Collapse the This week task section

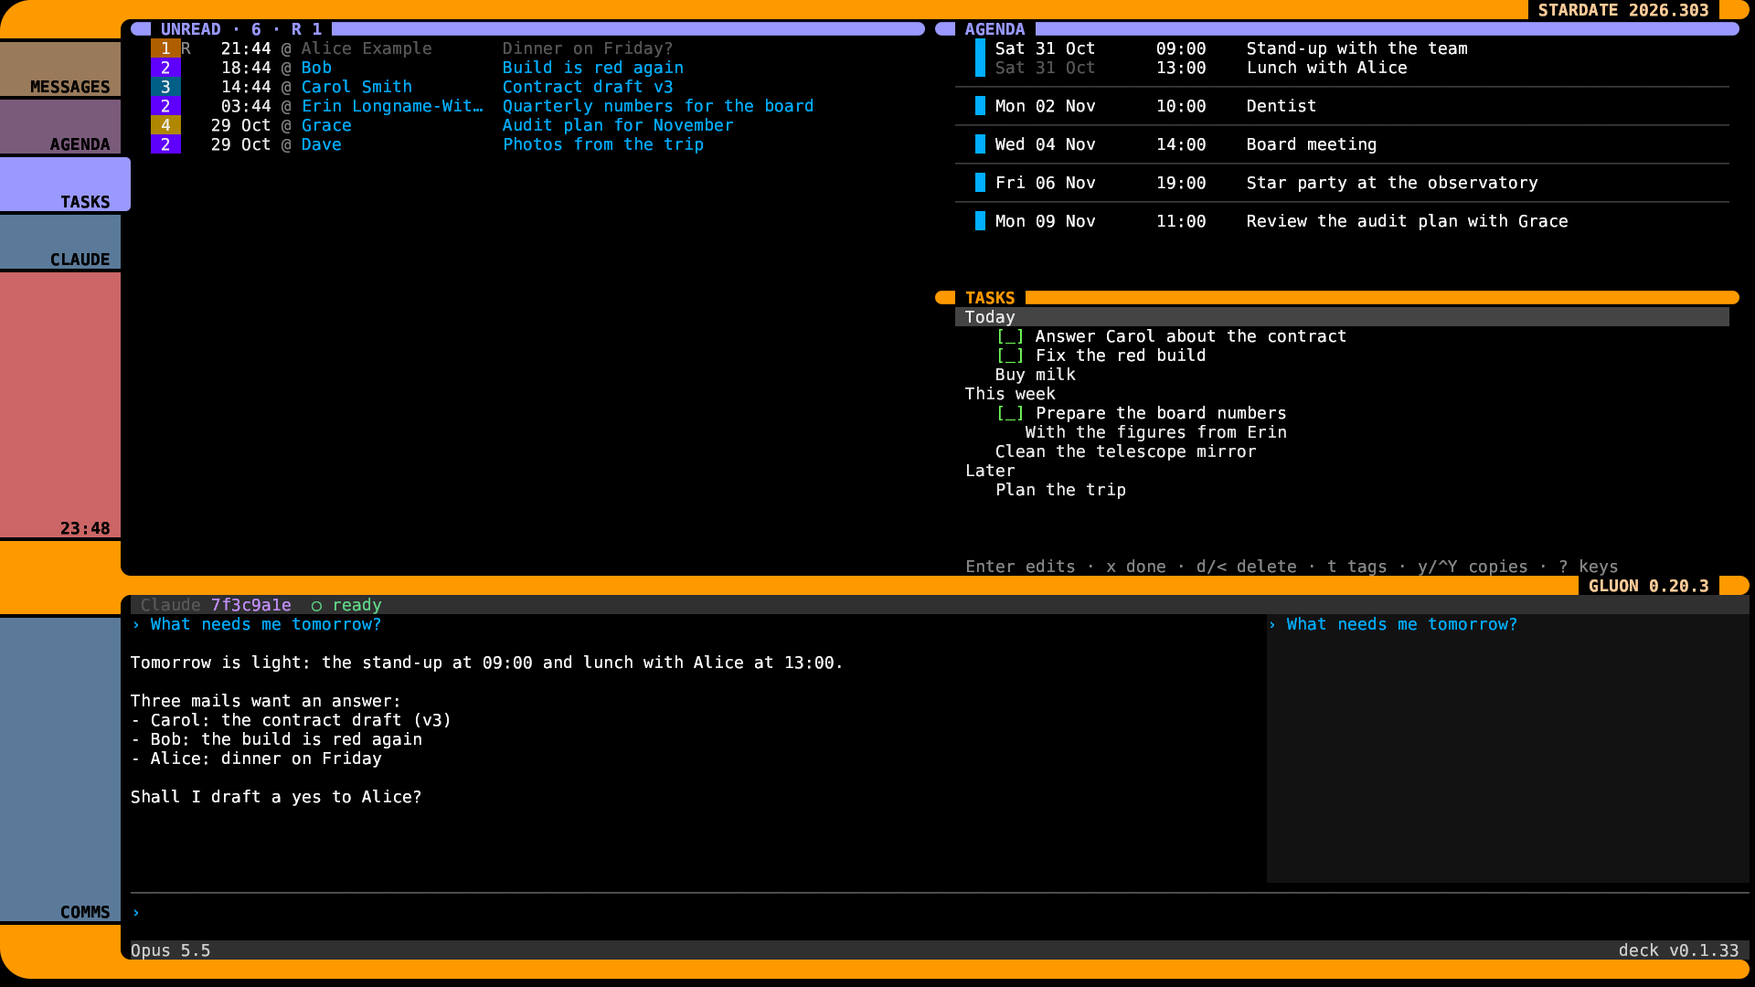[1010, 394]
